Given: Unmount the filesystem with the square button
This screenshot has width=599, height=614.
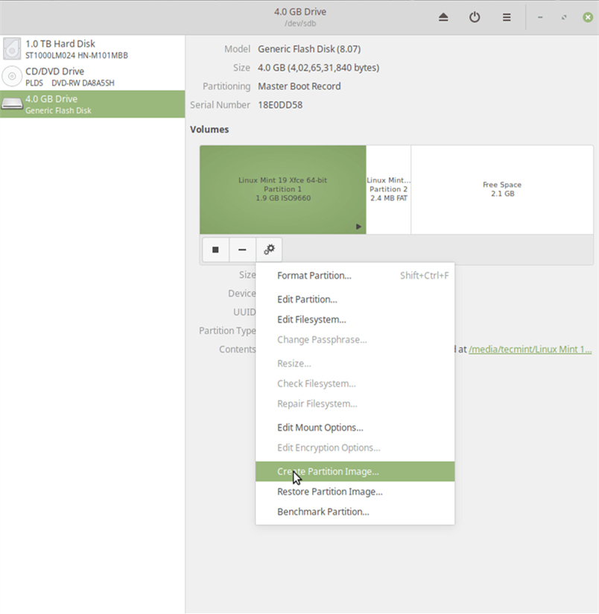Looking at the screenshot, I should pos(215,250).
